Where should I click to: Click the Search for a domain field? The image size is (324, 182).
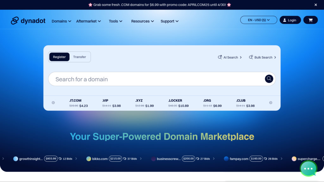pyautogui.click(x=155, y=79)
